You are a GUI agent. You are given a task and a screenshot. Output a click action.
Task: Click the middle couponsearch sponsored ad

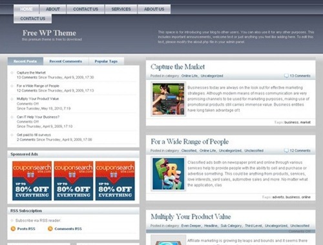click(x=74, y=181)
